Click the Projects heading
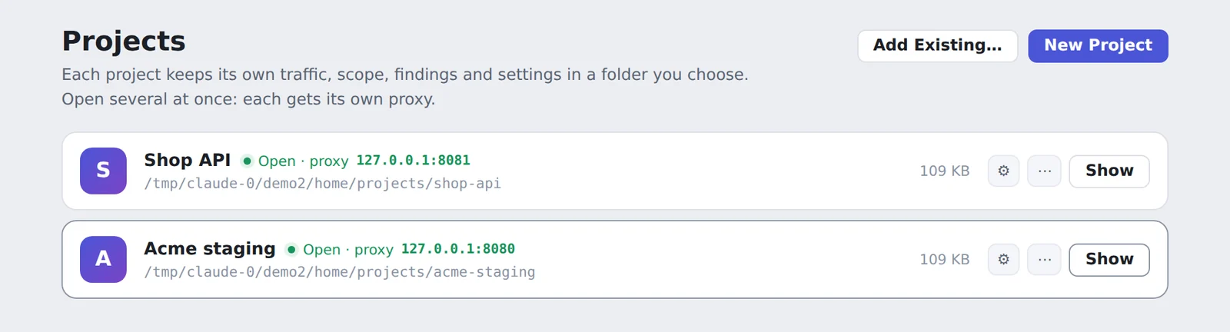 pyautogui.click(x=124, y=41)
